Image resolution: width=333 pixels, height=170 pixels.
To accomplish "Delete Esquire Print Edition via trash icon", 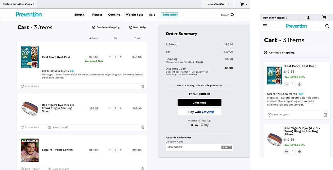I will (143, 168).
